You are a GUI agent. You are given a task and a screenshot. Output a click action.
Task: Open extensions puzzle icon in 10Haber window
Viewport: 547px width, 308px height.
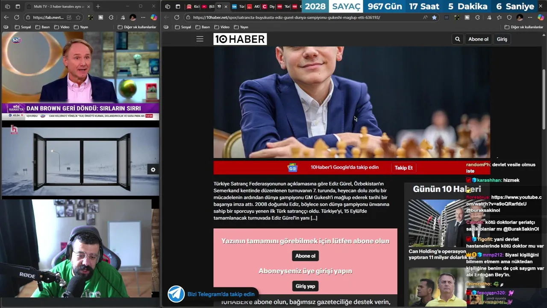[477, 17]
